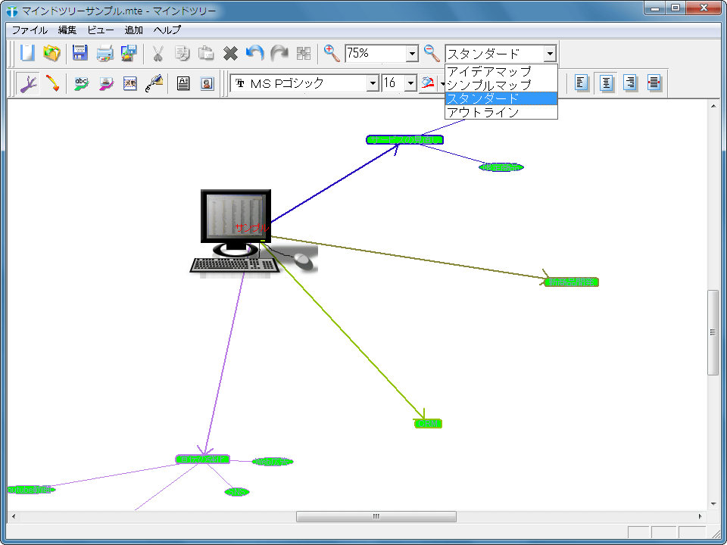Click the portrait picture frame icon
This screenshot has width=727, height=545.
point(207,83)
